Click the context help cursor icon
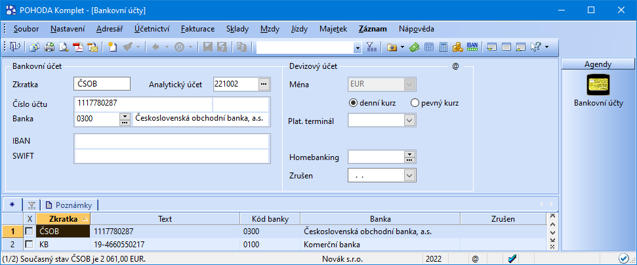 tap(536, 47)
